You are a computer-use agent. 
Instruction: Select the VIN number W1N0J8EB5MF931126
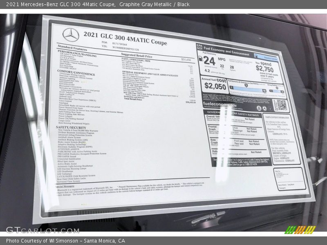[125, 48]
